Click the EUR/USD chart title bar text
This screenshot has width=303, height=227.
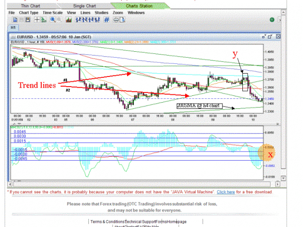54,37
